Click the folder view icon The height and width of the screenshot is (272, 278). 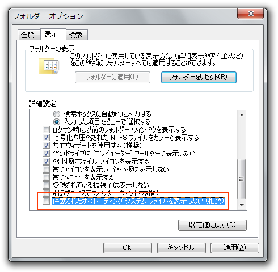(49, 66)
